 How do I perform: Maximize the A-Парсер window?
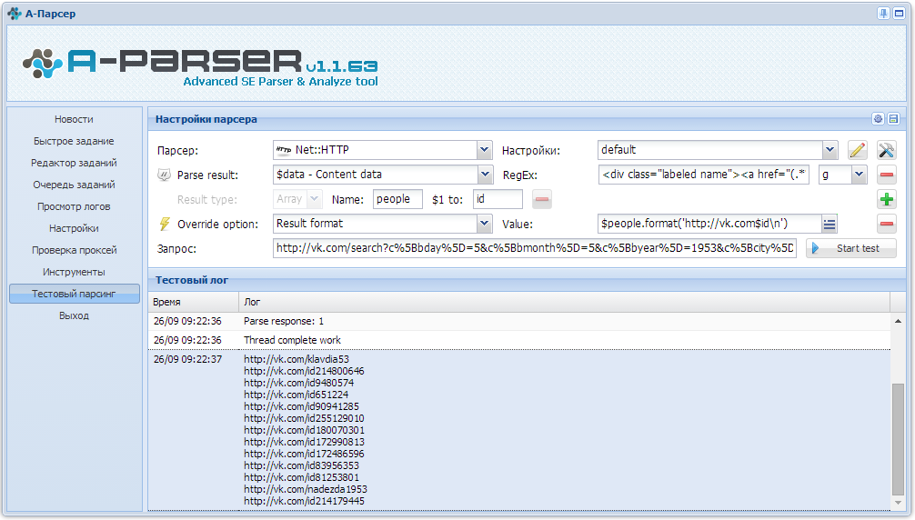coord(900,14)
